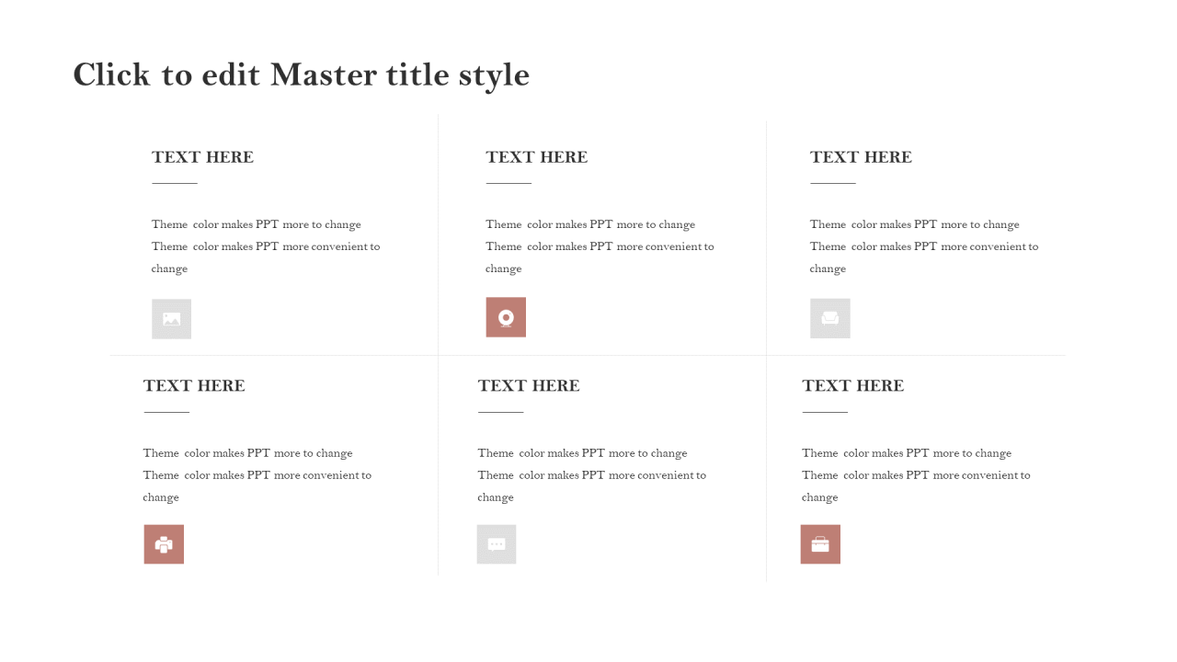Screen dimensions: 1177x662
Task: Click the body paragraph above the printer icon
Action: (x=257, y=475)
